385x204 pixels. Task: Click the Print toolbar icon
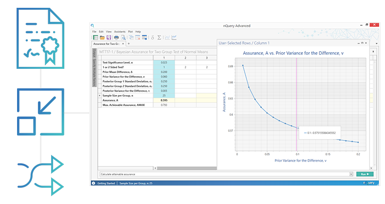tap(116, 38)
